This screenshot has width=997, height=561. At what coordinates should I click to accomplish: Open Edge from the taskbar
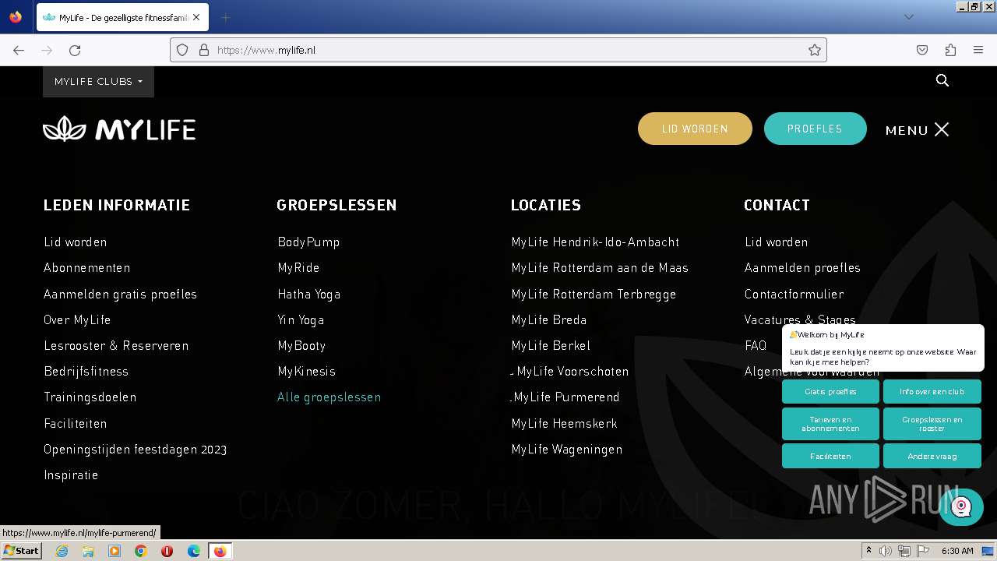point(194,551)
